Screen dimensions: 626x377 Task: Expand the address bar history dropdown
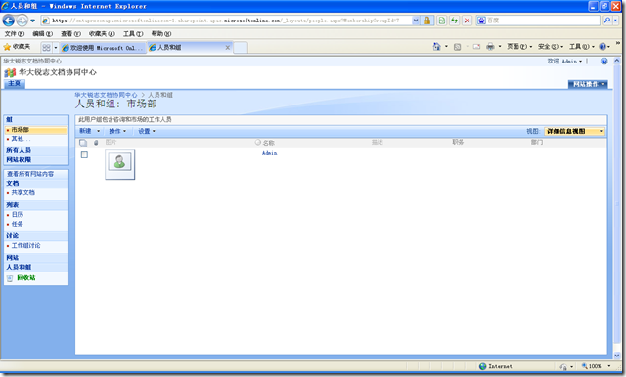[x=416, y=21]
